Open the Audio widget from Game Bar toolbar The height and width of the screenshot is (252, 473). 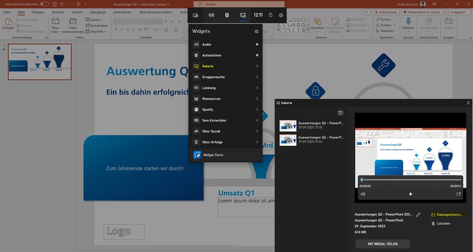211,15
